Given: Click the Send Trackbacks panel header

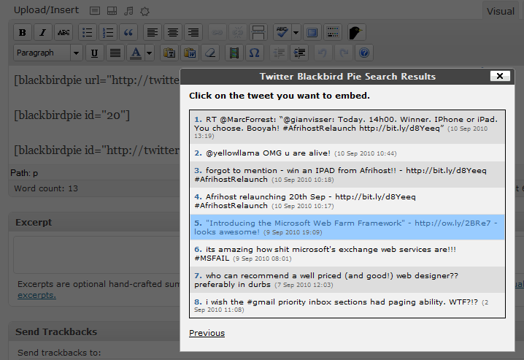Looking at the screenshot, I should click(94, 332).
